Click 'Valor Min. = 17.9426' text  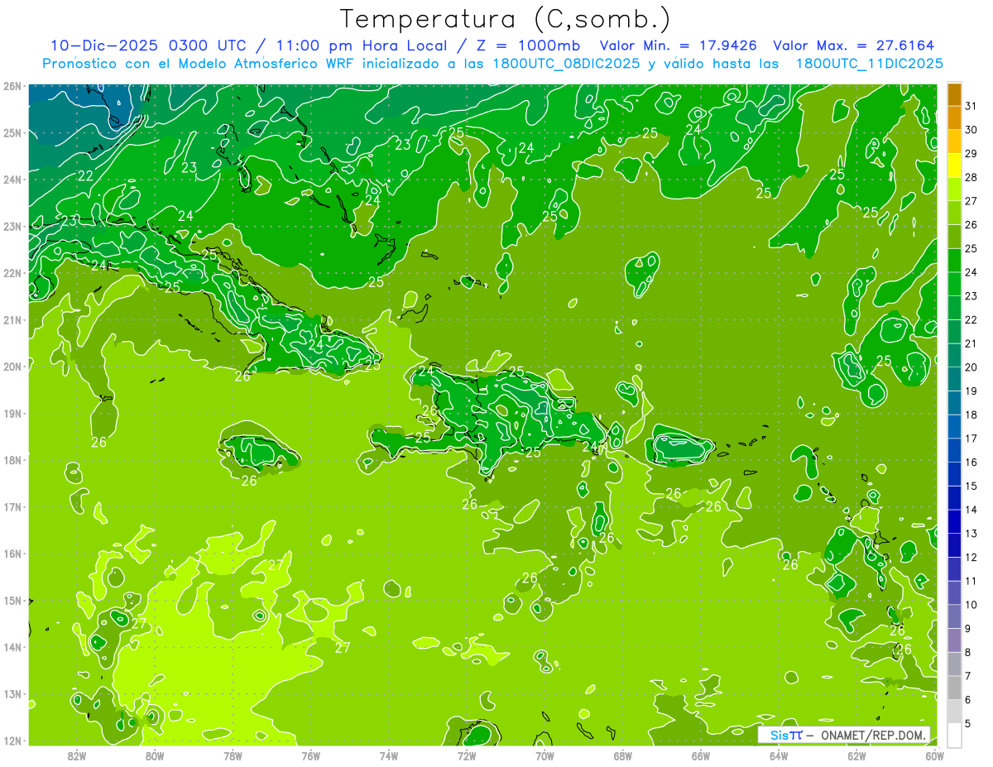coord(679,46)
